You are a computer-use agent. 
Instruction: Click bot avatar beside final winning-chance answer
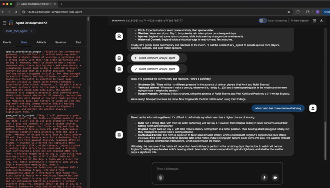point(119,135)
